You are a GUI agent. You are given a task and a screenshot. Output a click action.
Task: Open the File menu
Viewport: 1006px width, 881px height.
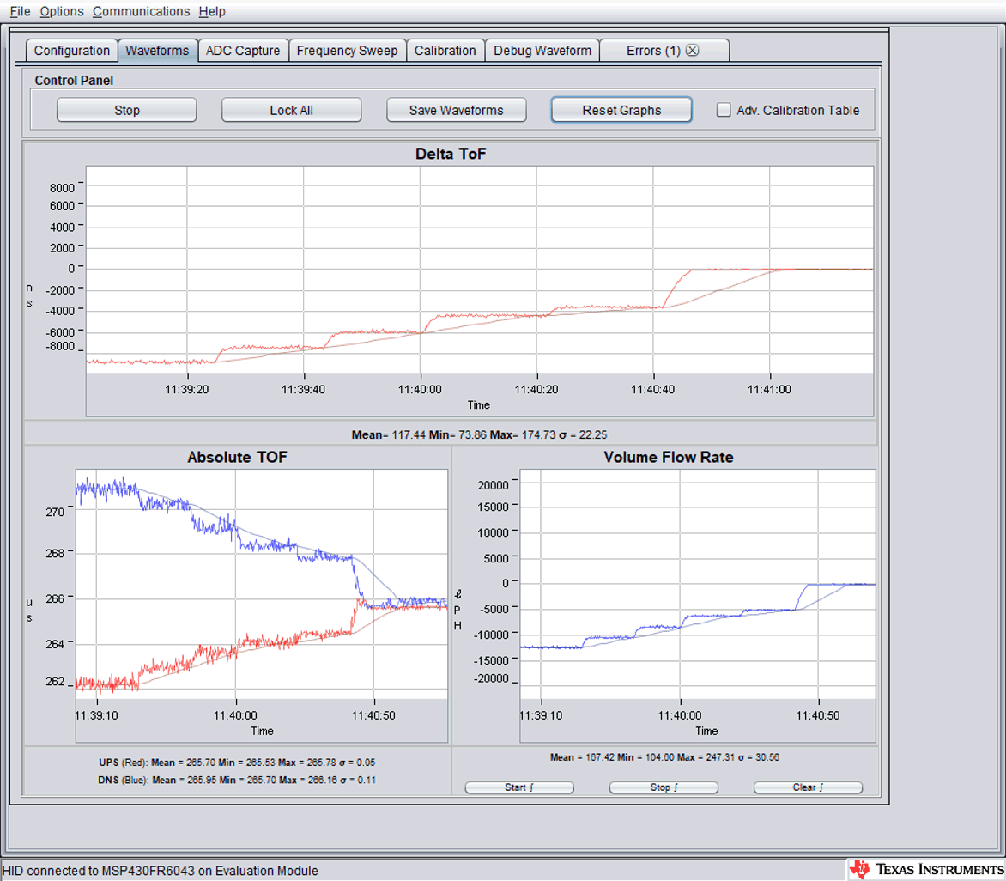click(x=20, y=11)
